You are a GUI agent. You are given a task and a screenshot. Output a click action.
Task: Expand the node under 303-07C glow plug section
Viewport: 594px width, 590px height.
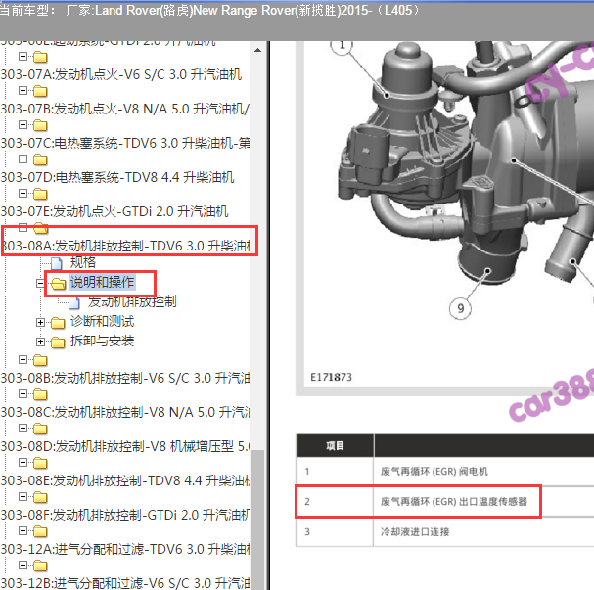point(23,159)
